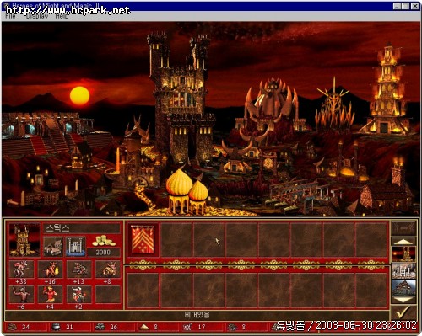Click the 2000 daily gold income value
Screen dimensions: 422x336
coord(103,252)
